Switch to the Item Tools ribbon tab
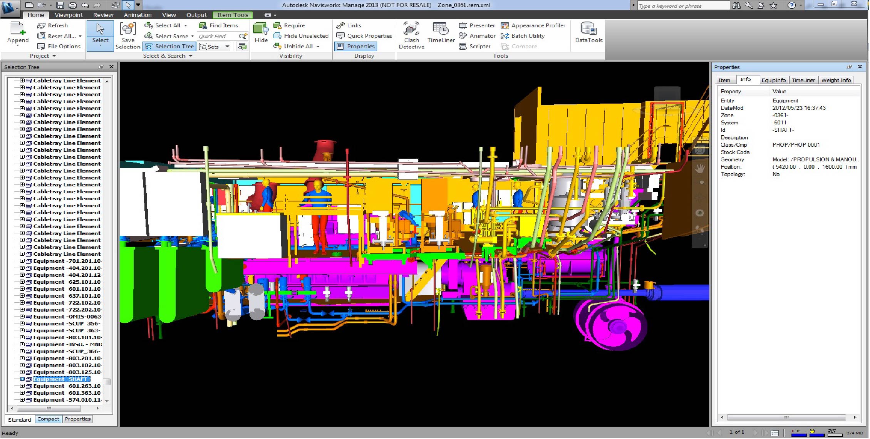Image resolution: width=870 pixels, height=439 pixels. pos(233,15)
